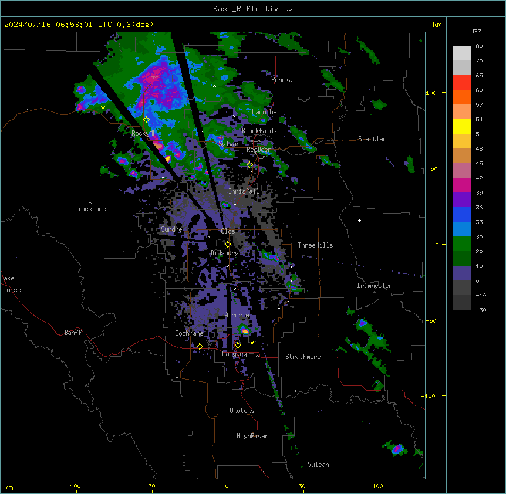Click the HighRiver town label
This screenshot has width=506, height=494.
(x=252, y=436)
